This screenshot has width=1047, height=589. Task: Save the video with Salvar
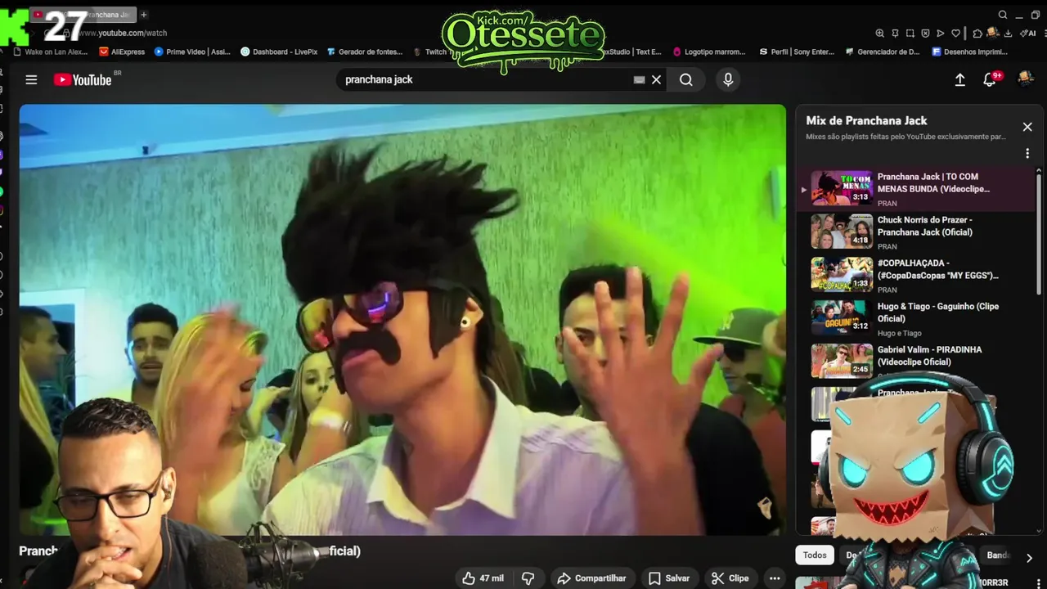point(669,578)
